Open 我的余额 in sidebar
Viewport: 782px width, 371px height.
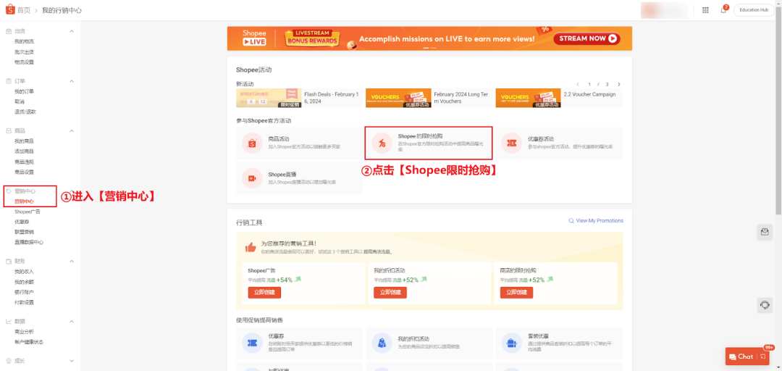click(x=25, y=282)
